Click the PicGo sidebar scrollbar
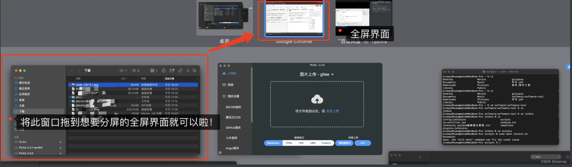Viewport: 572px width, 167px height. pyautogui.click(x=252, y=95)
